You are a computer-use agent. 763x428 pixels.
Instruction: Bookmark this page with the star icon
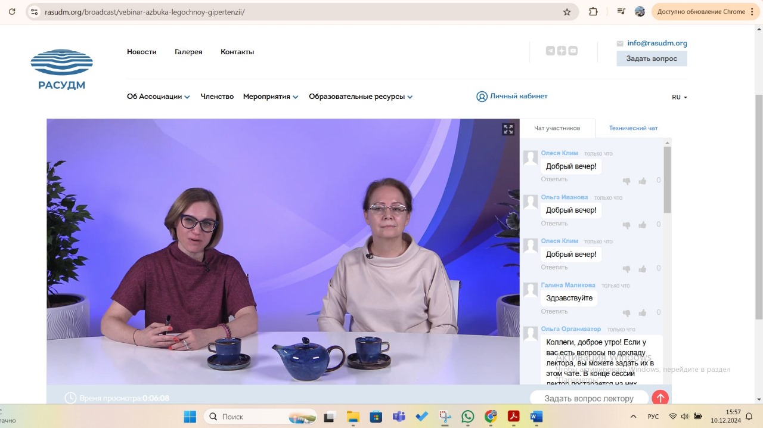pos(567,12)
